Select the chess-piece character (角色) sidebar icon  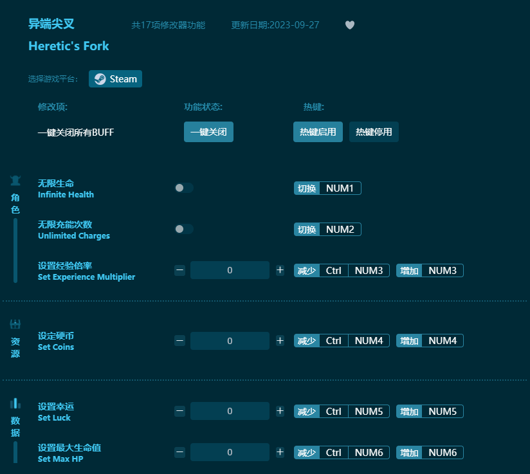[15, 181]
